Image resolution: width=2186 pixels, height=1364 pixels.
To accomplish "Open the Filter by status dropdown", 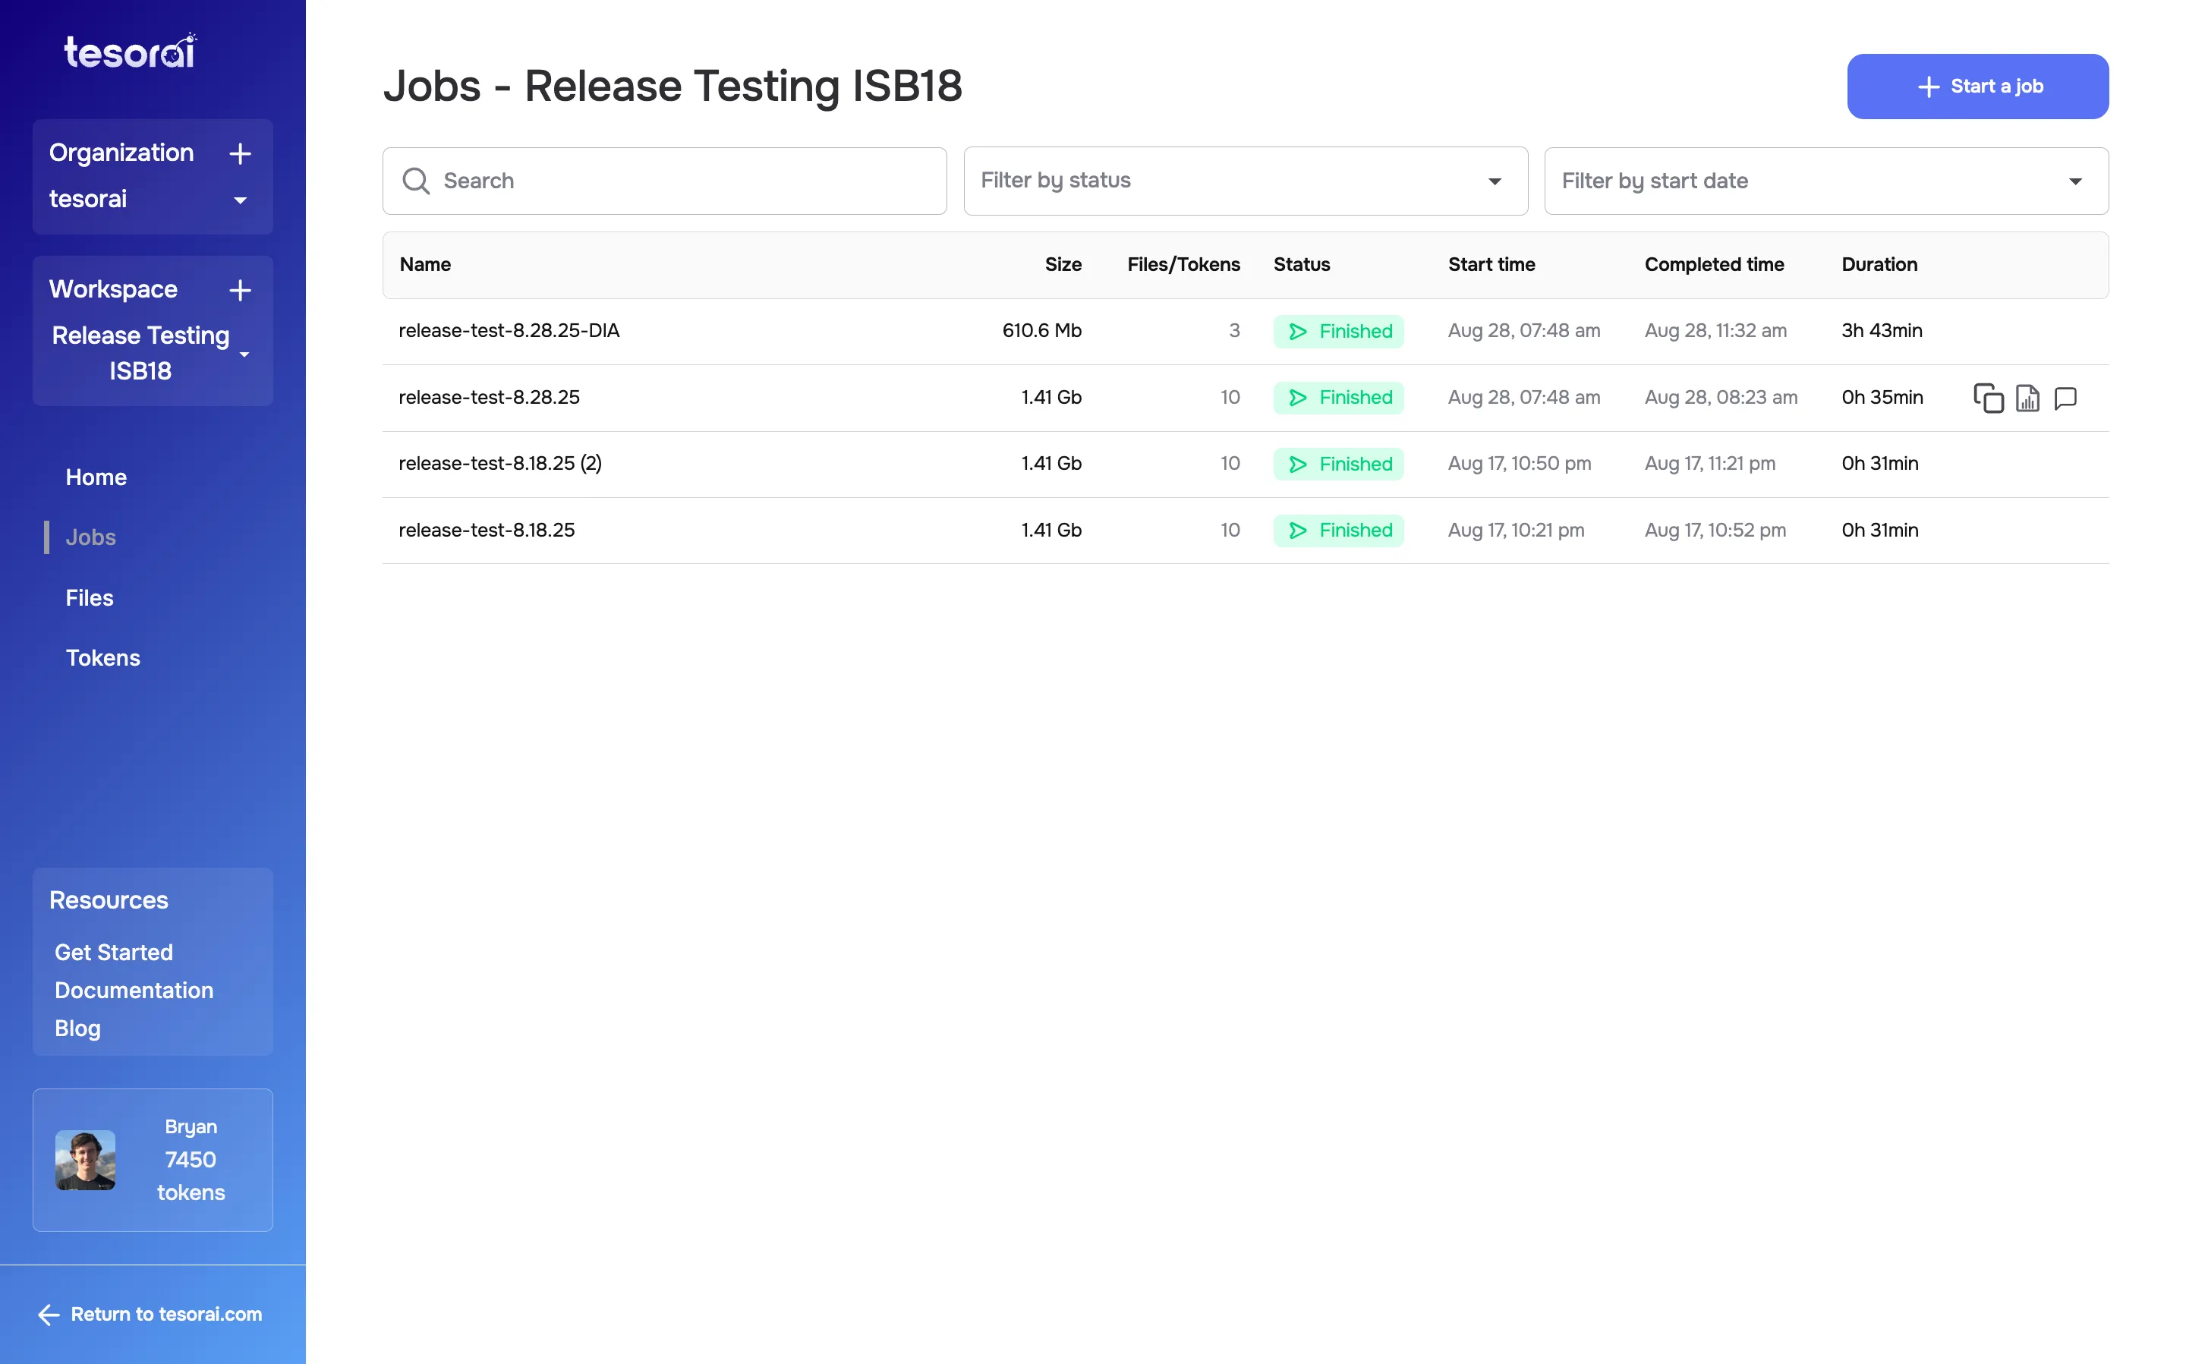I will (x=1495, y=181).
